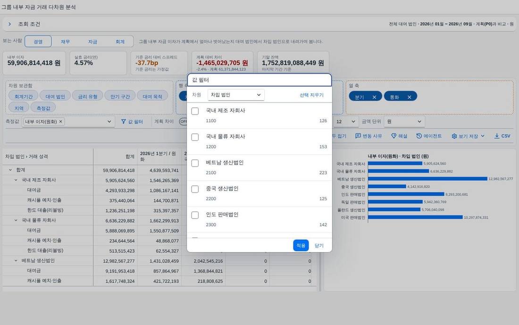The height and width of the screenshot is (325, 519).
Task: Click the 독일 판매법인 chart label
Action: click(x=353, y=202)
